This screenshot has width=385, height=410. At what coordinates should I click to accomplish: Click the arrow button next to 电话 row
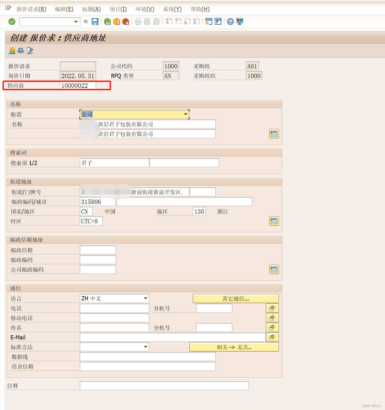(272, 308)
